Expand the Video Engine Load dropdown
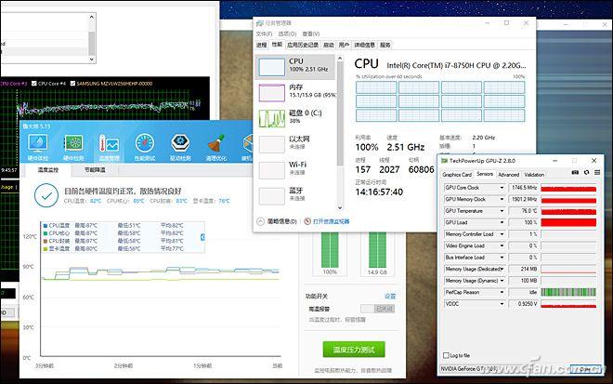This screenshot has height=384, width=613. pos(502,245)
